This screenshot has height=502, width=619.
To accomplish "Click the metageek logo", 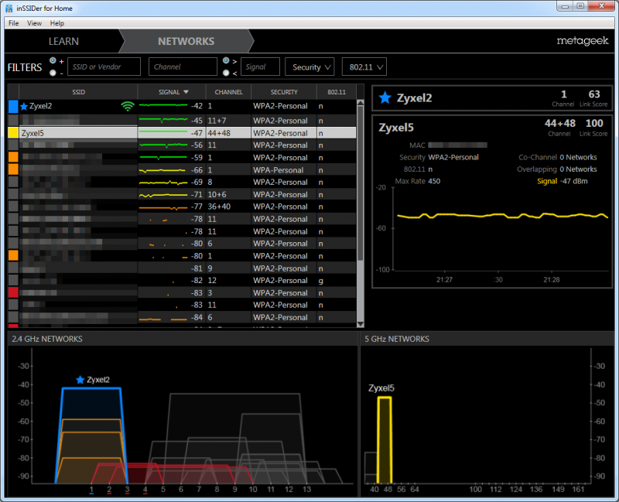I will [583, 41].
